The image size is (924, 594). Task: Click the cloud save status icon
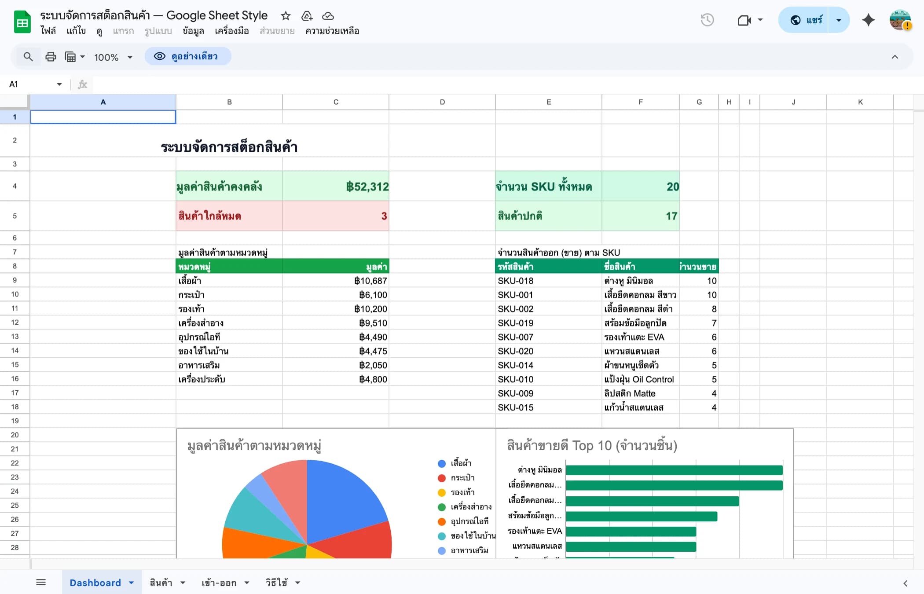point(328,15)
